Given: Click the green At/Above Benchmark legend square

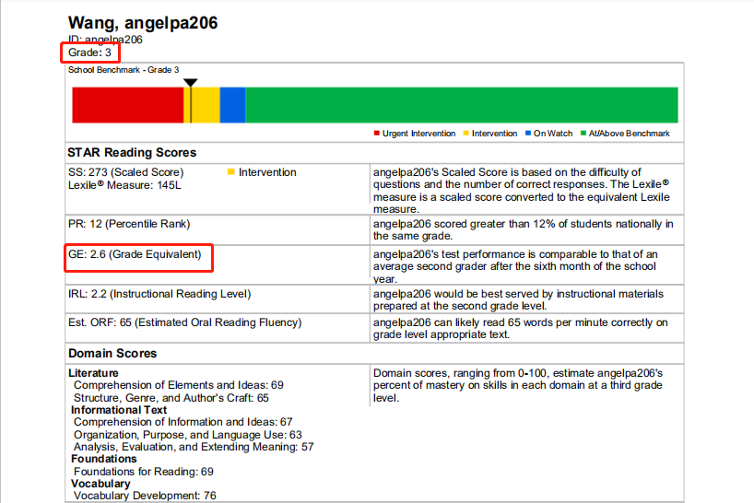Looking at the screenshot, I should click(x=583, y=133).
